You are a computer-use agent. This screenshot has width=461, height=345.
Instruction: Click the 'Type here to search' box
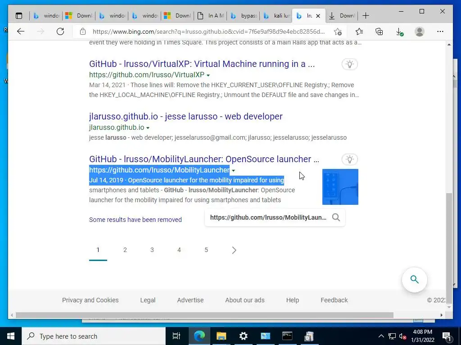point(94,336)
